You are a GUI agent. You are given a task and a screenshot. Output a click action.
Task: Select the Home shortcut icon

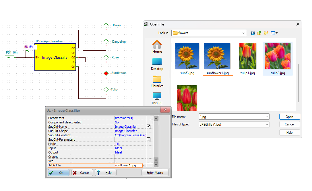[x=157, y=45]
